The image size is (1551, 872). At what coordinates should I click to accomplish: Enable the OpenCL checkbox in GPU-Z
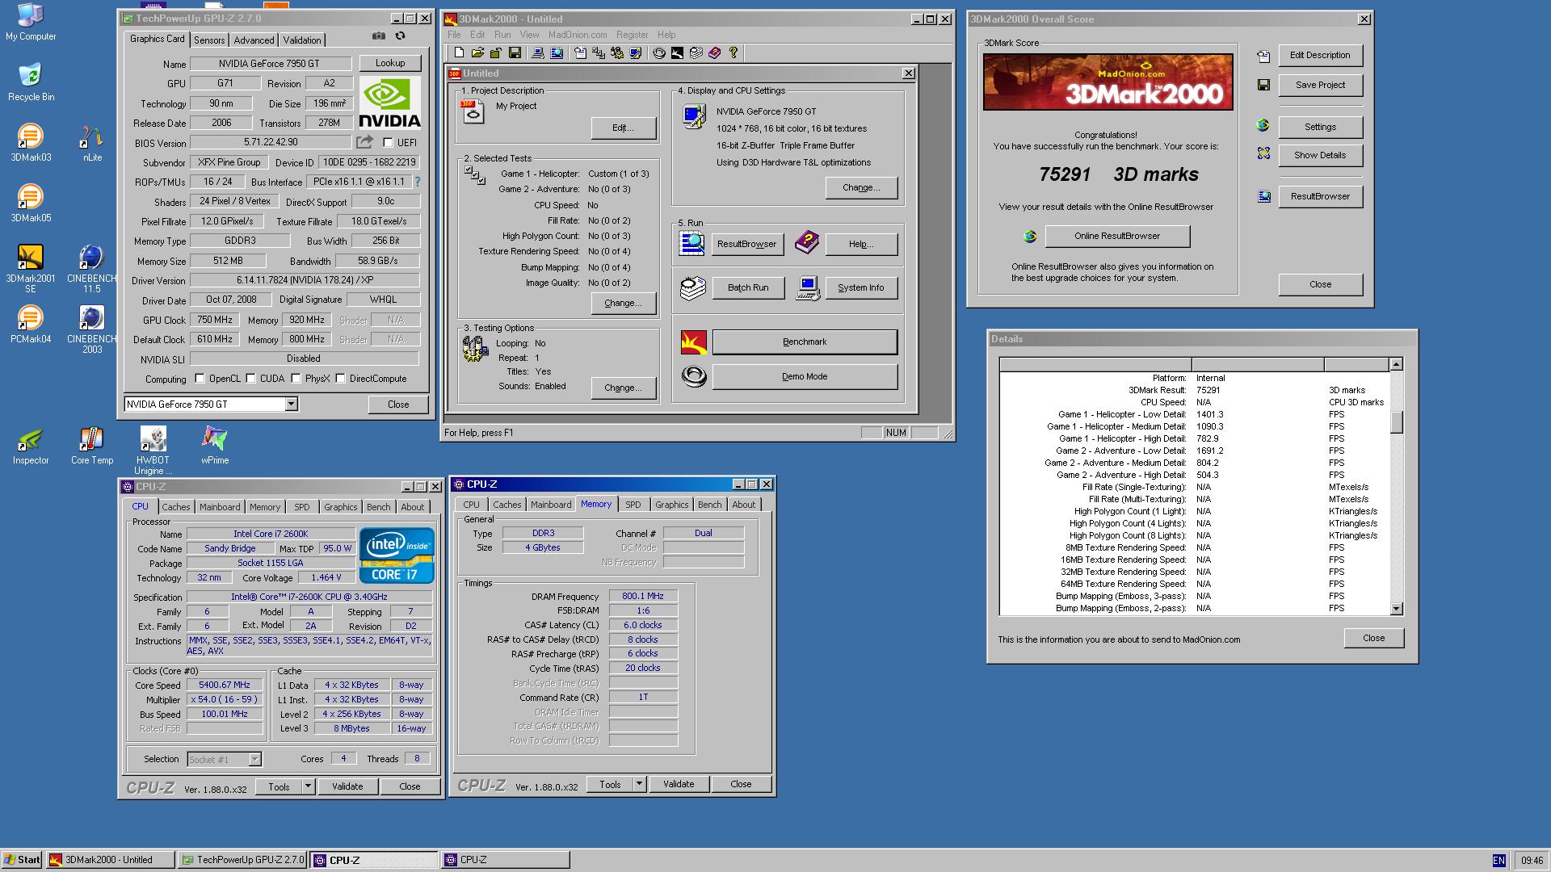click(200, 378)
